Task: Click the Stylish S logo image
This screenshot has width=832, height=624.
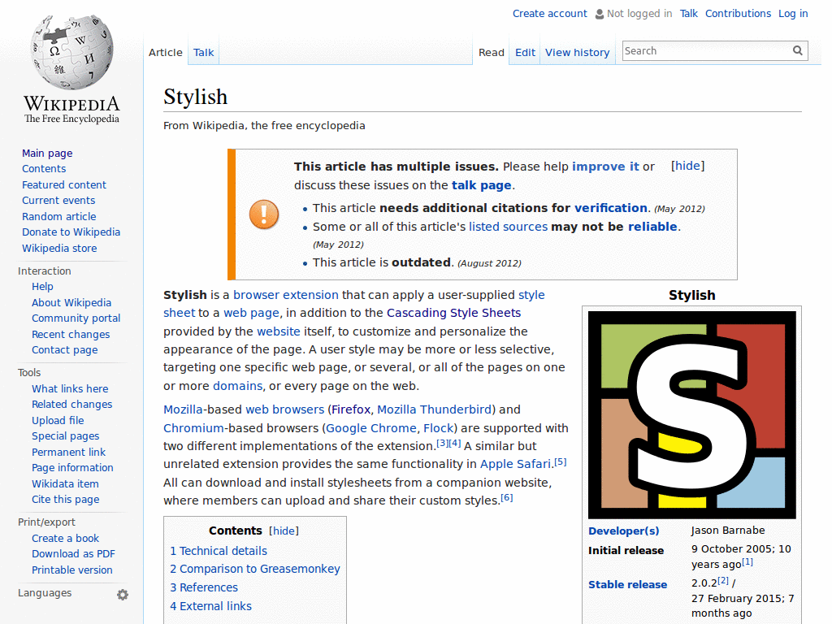Action: (x=692, y=415)
